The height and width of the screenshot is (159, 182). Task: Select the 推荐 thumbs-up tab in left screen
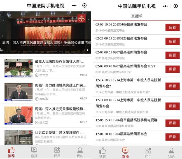pos(11,152)
